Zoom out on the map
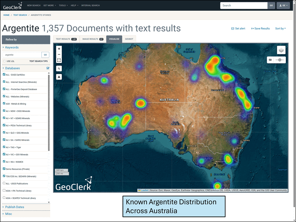Viewport: 296px width, 222px height. tap(59, 54)
